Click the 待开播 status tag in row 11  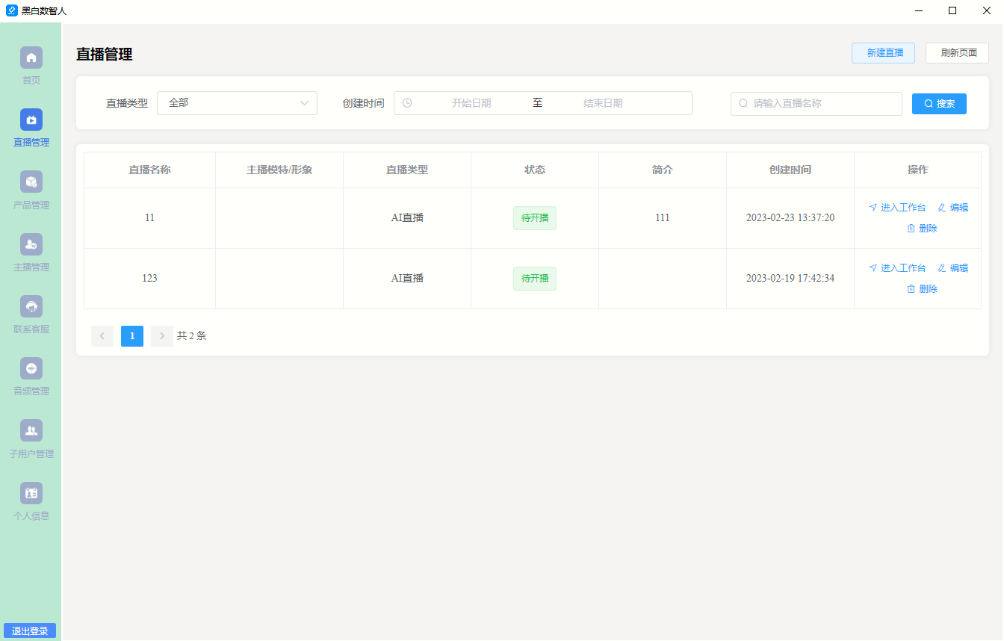535,218
